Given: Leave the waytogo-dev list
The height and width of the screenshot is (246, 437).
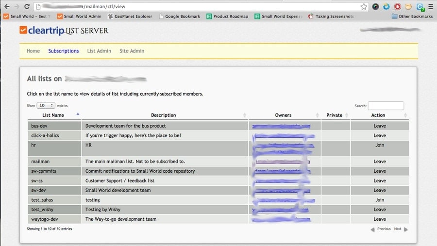Looking at the screenshot, I should 380,219.
